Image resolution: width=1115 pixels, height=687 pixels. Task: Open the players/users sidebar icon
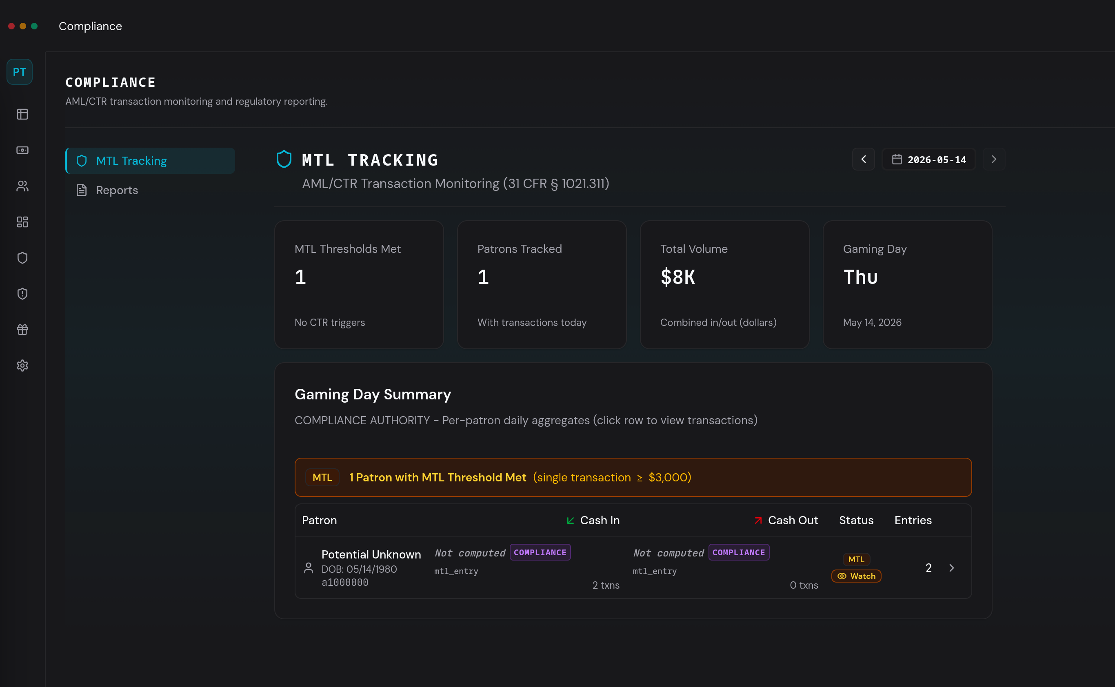[22, 186]
